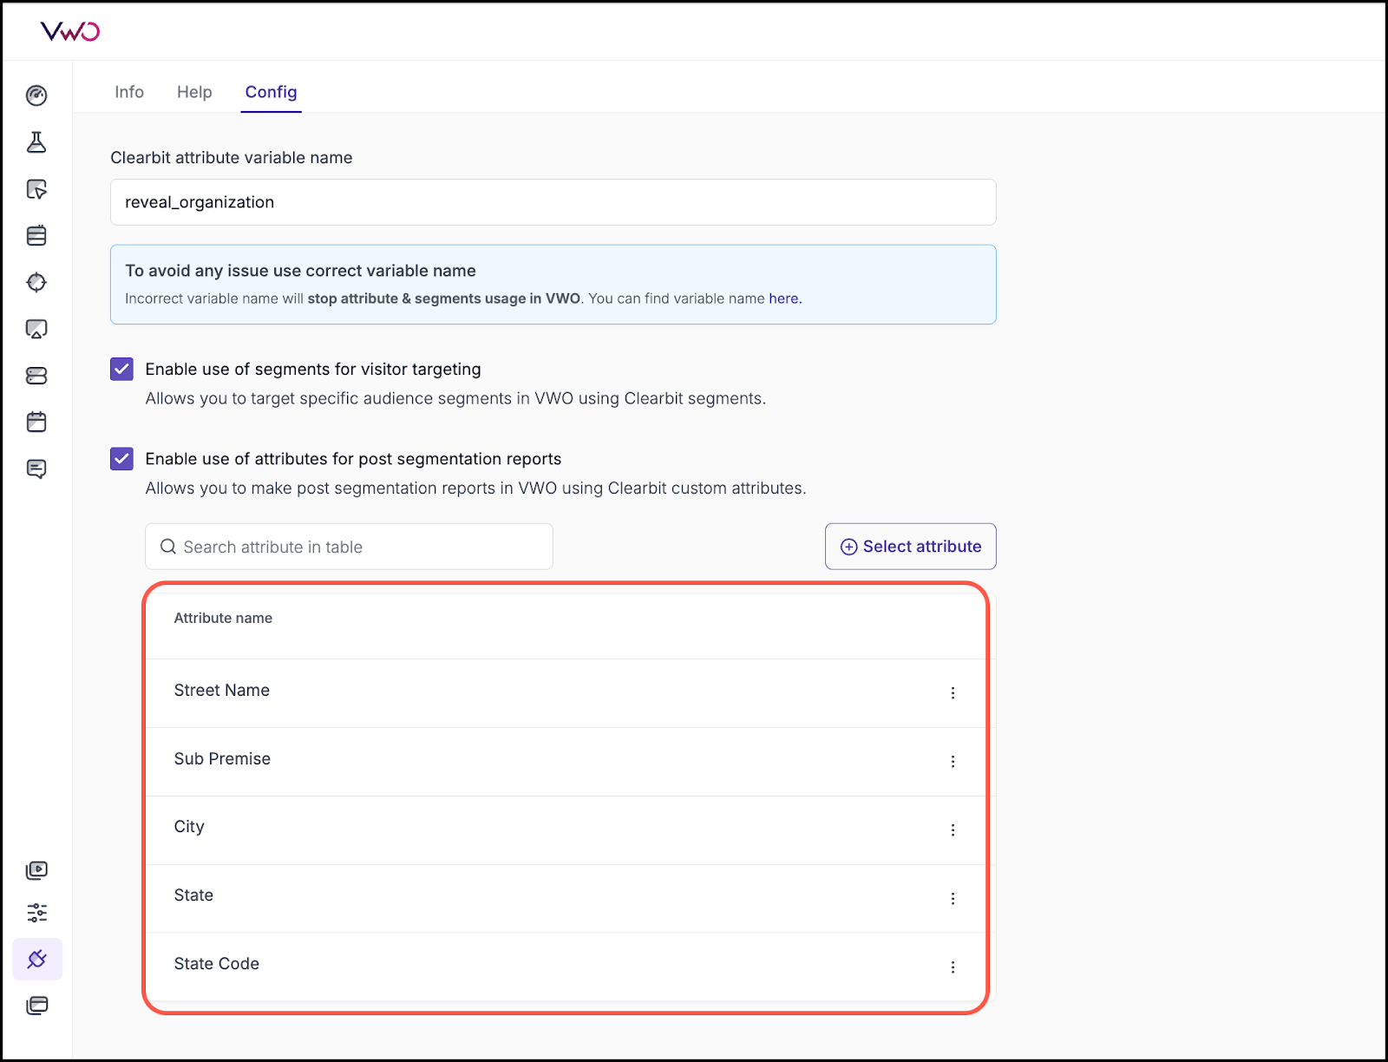Click the Clearbit attribute variable name label
The image size is (1388, 1062).
click(231, 158)
